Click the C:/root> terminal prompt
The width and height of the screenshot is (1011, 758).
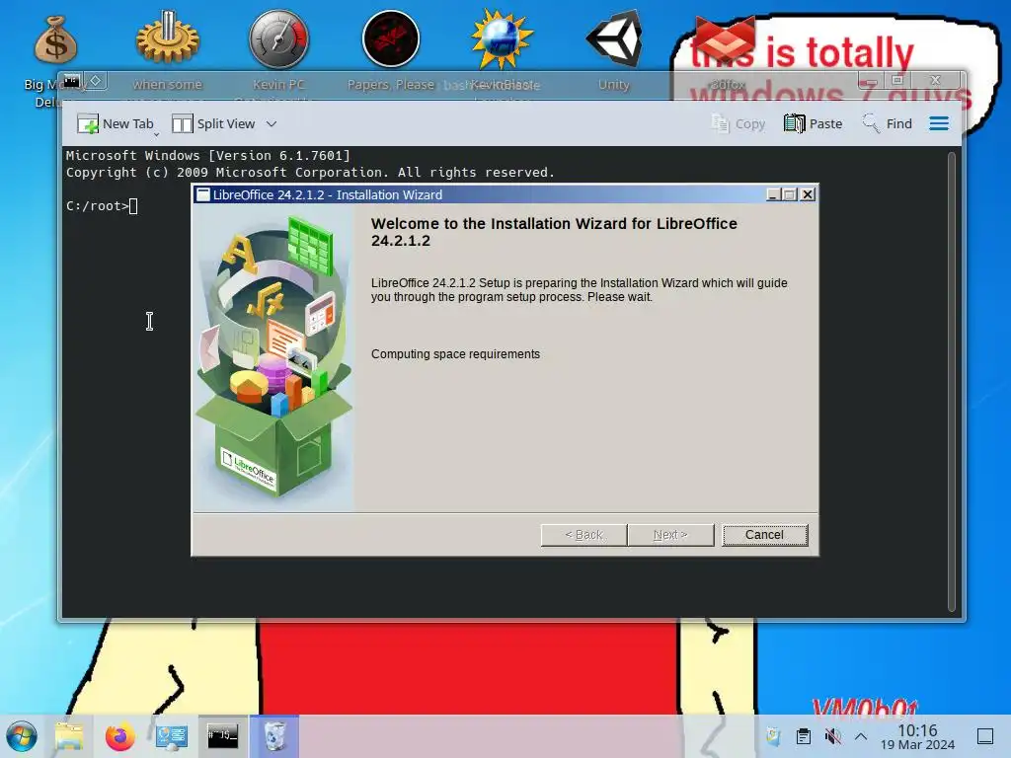click(98, 206)
